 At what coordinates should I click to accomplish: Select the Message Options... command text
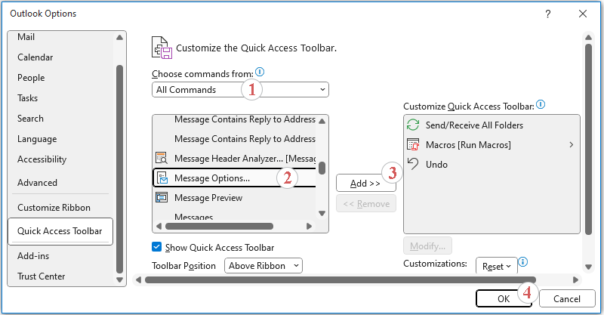212,178
